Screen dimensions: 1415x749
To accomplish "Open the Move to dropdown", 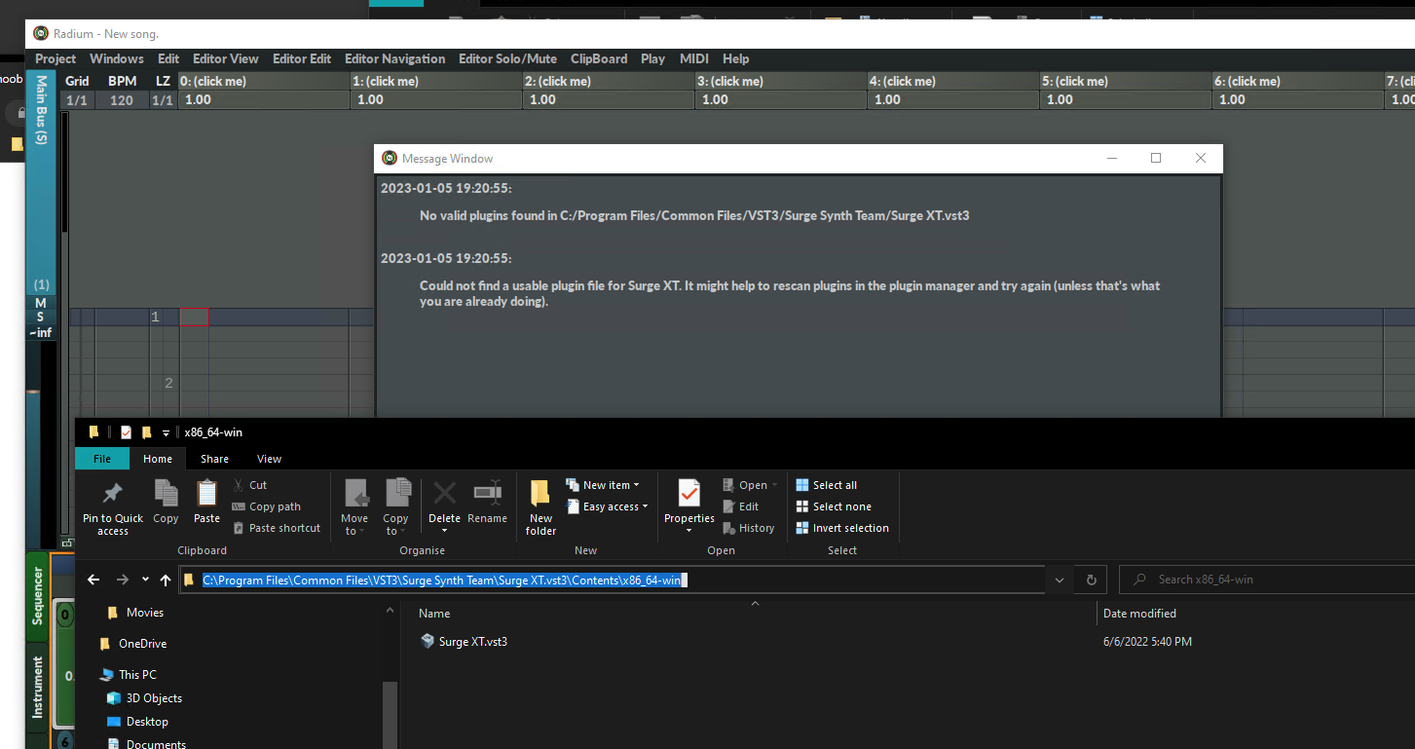I will pos(355,506).
